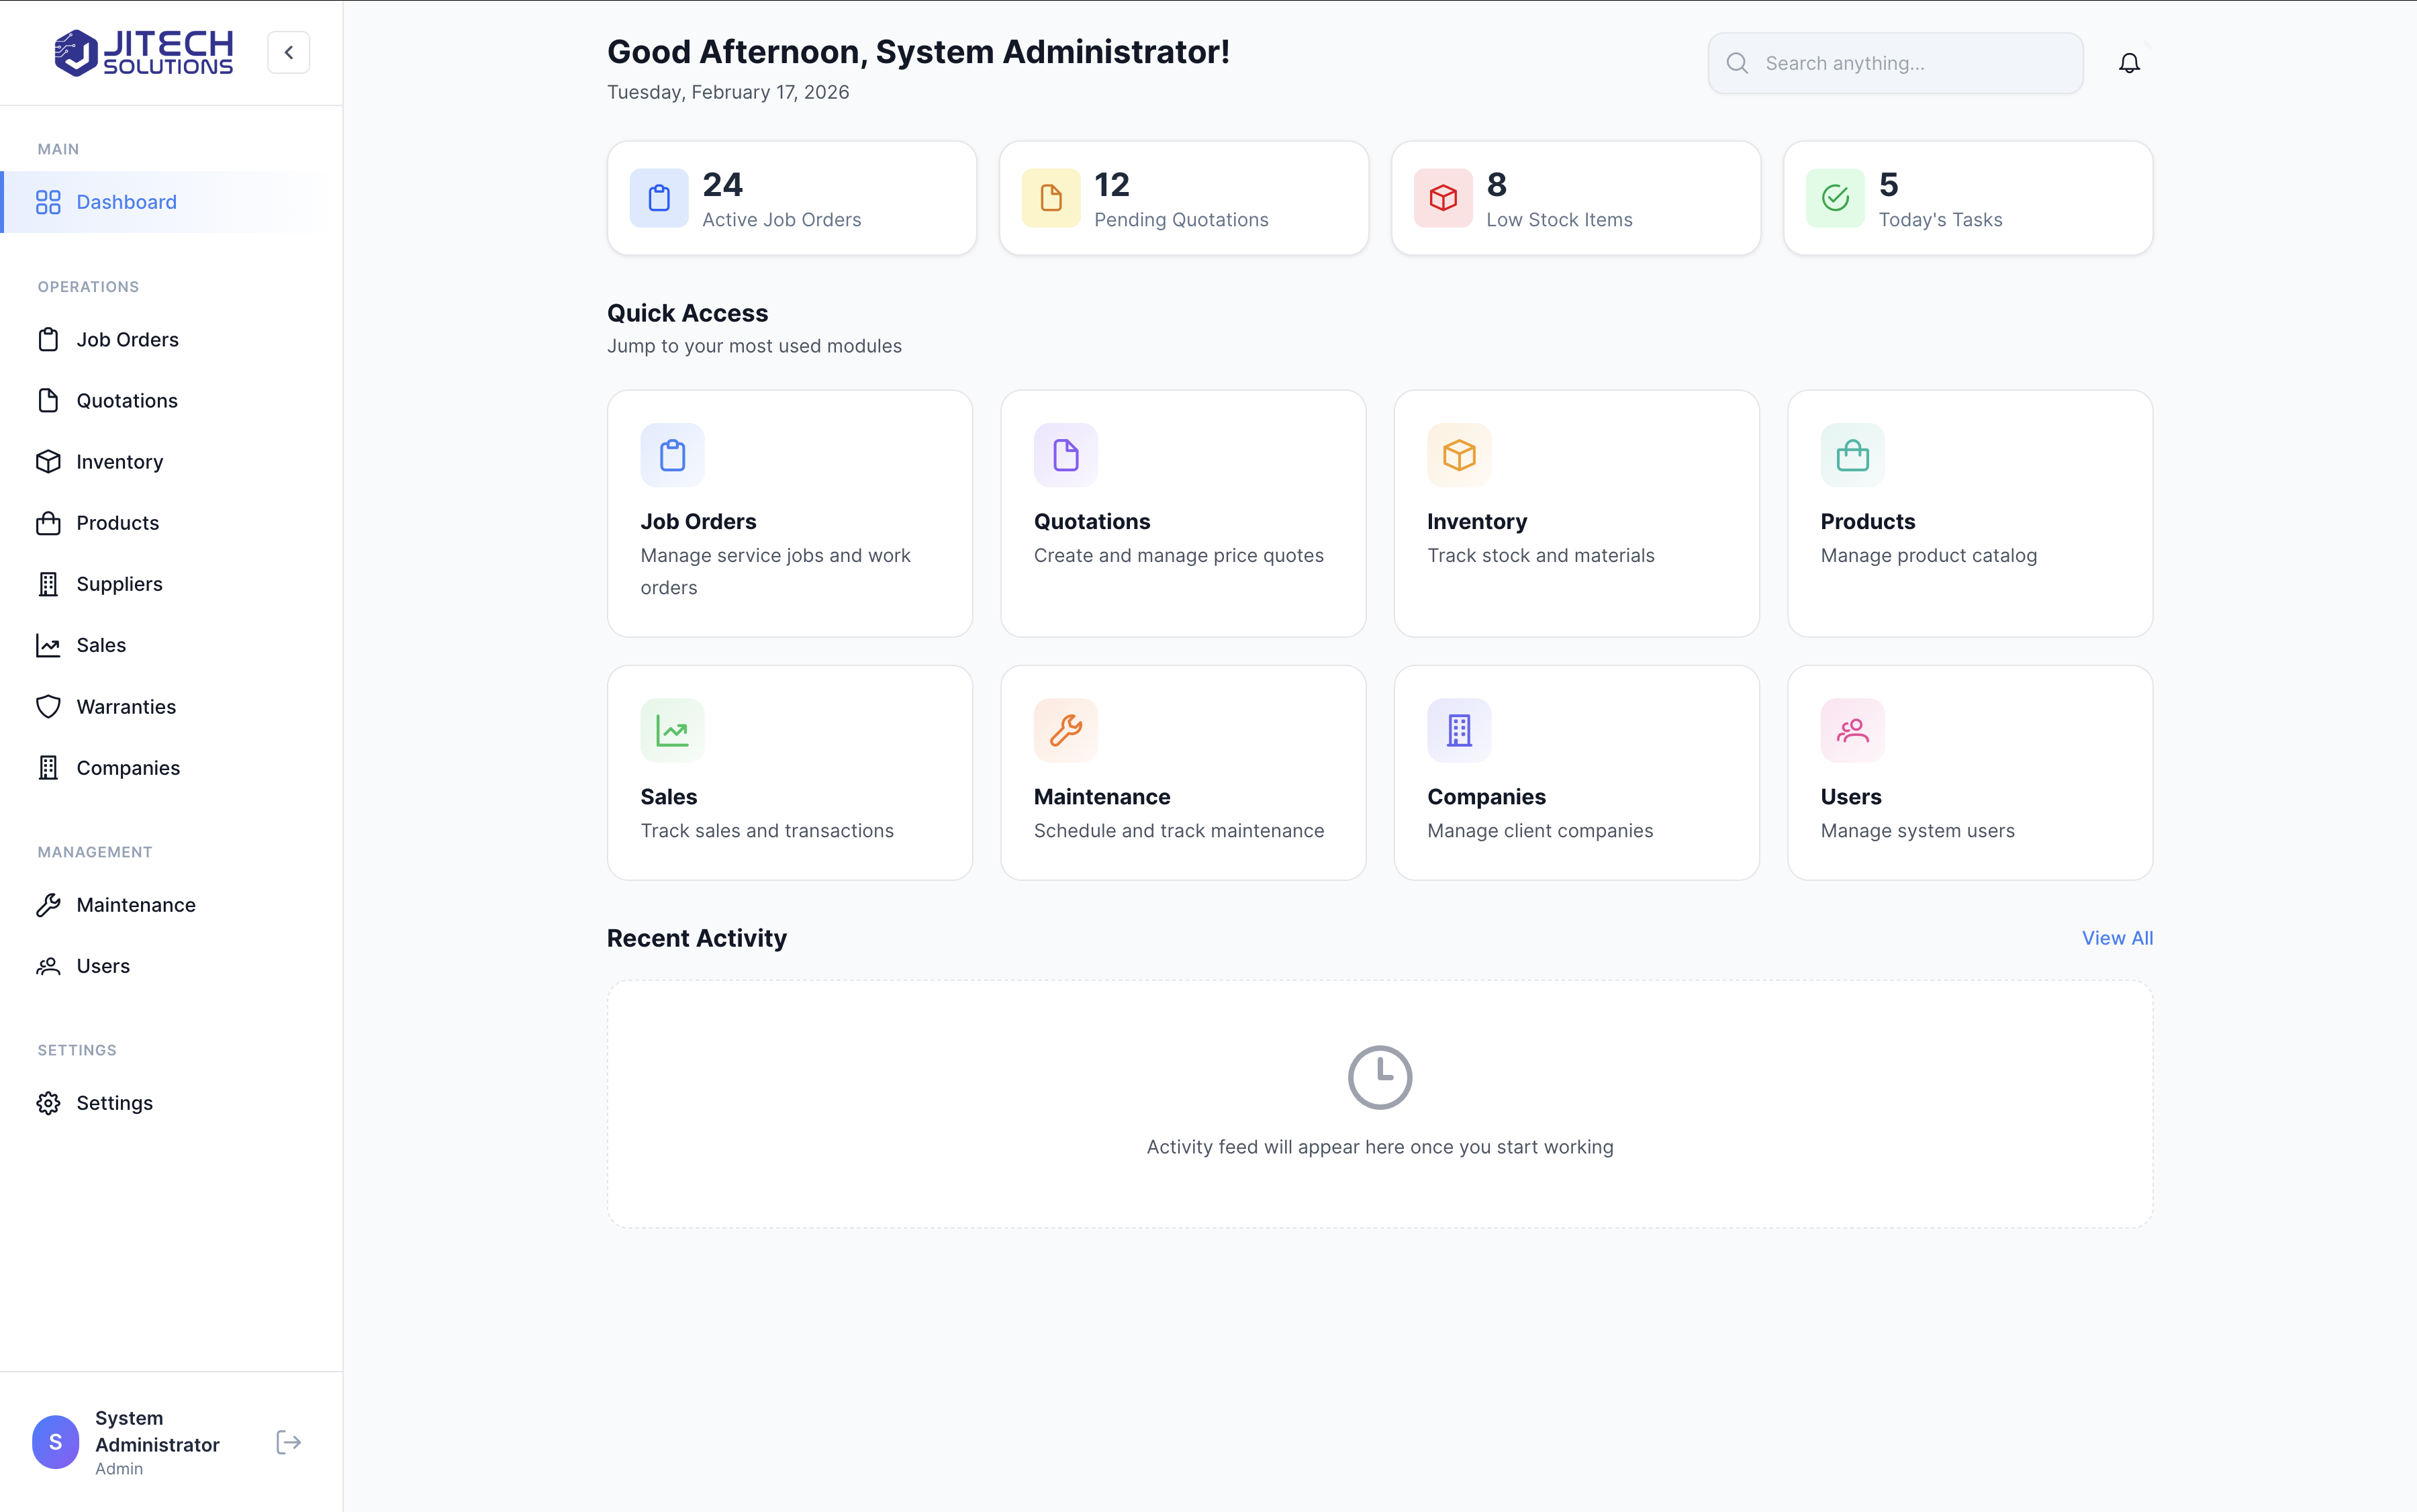Click View All for Recent Activity
The height and width of the screenshot is (1512, 2417).
pyautogui.click(x=2117, y=938)
